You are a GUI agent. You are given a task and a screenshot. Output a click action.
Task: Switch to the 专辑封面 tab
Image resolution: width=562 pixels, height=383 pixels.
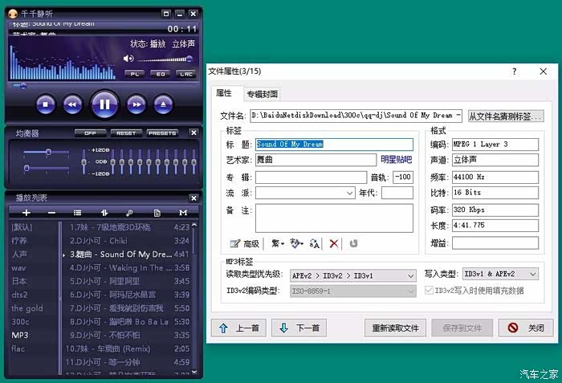pos(262,94)
